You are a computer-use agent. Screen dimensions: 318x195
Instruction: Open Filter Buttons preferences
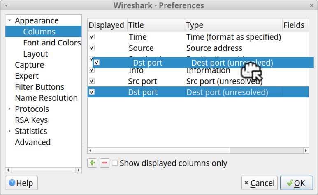click(39, 87)
